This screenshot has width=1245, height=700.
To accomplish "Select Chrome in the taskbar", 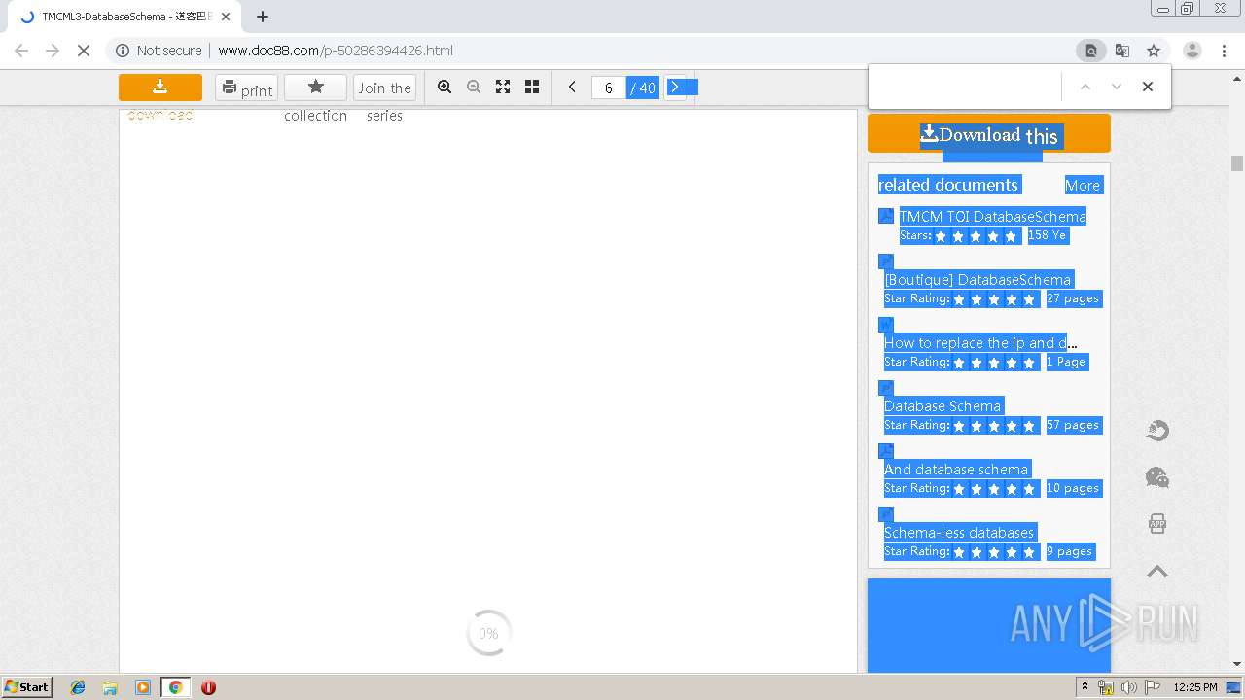I will (175, 687).
